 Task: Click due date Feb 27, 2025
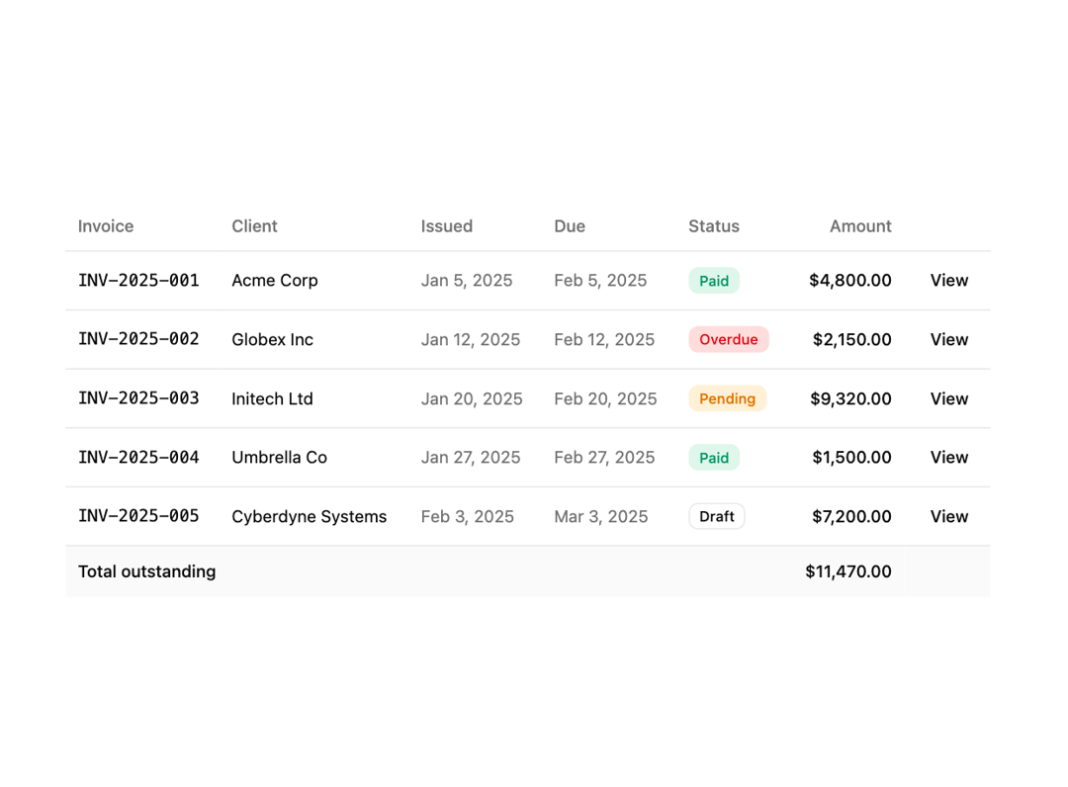coord(604,458)
